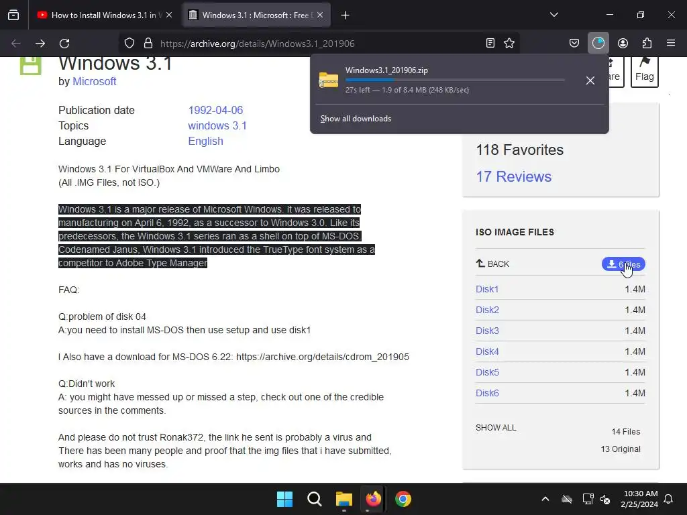Click the ISO IMAGE FILES heading
This screenshot has height=515, width=687.
[x=515, y=232]
